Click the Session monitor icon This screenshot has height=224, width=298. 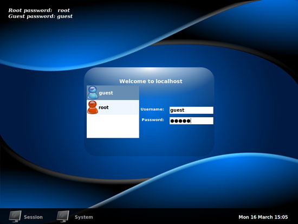coord(15,216)
